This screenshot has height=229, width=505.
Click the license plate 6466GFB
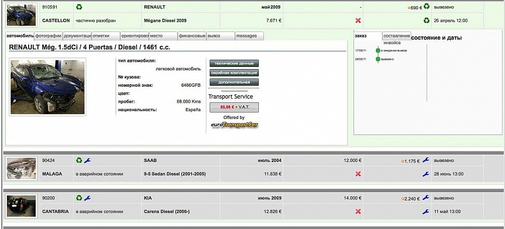[191, 86]
